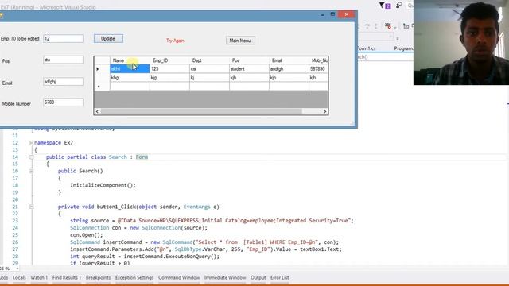Click the breakpoint toolbar icon with red circle
This screenshot has height=286, width=509.
388,25
